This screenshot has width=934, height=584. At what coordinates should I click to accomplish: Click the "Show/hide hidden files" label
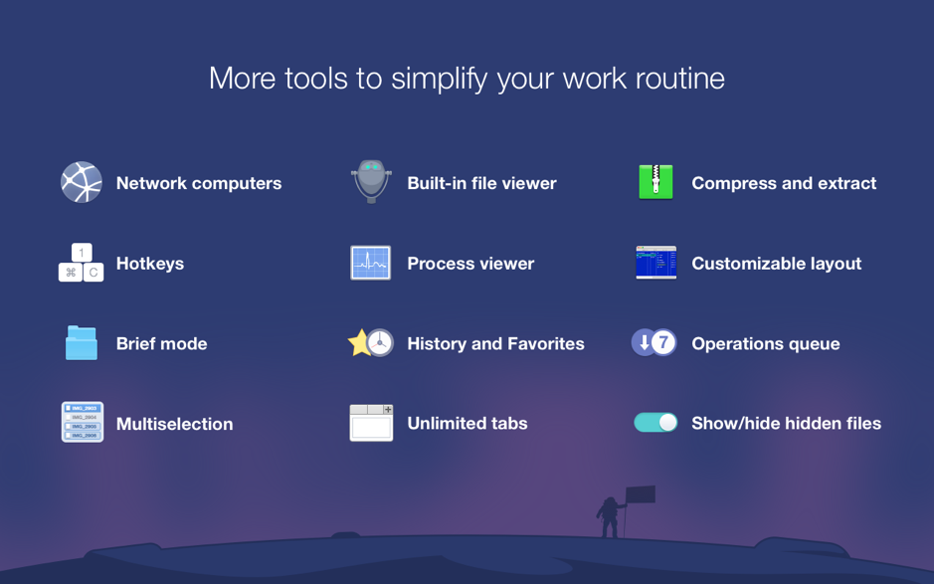(x=786, y=423)
